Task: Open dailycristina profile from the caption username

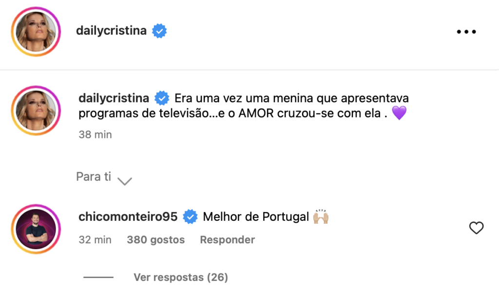Action: 114,98
